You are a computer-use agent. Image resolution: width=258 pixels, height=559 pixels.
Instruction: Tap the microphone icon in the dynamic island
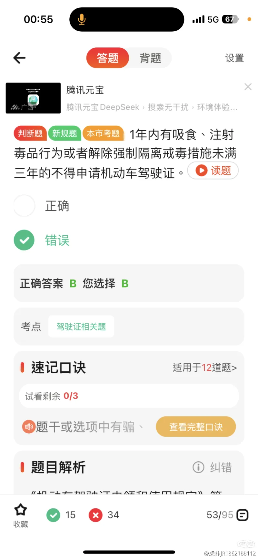tap(82, 19)
